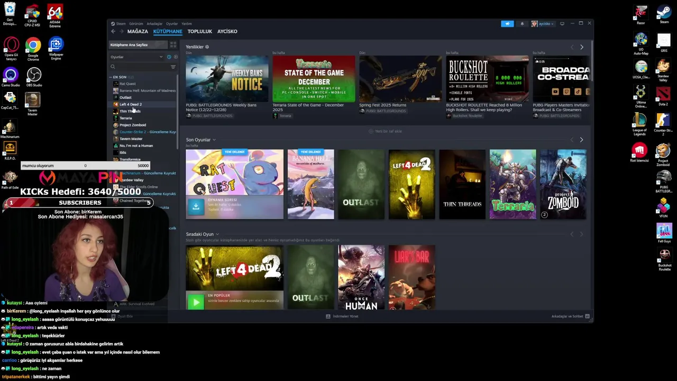Toggle sort by recent activity clock icon
677x381 pixels.
click(x=169, y=57)
